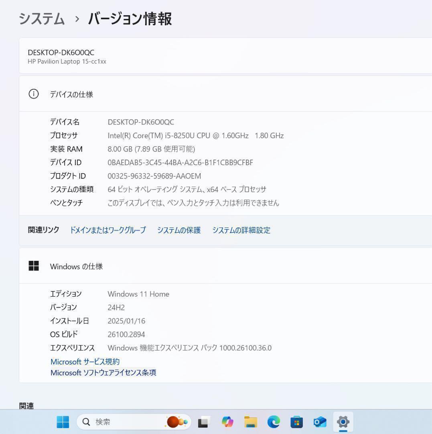Collapse the デバイスの仕様 section header
Screen dimensions: 432x434
[x=225, y=94]
